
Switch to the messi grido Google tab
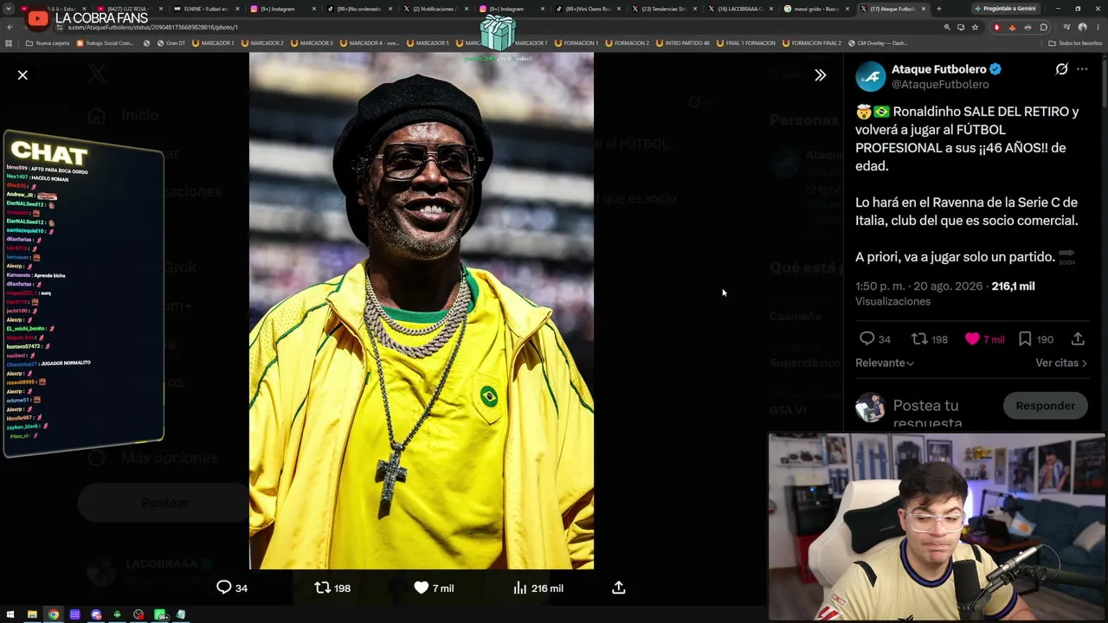[x=816, y=9]
